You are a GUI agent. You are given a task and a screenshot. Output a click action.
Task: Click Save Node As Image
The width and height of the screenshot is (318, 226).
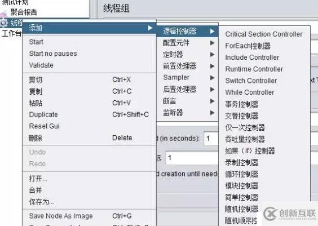(x=89, y=216)
